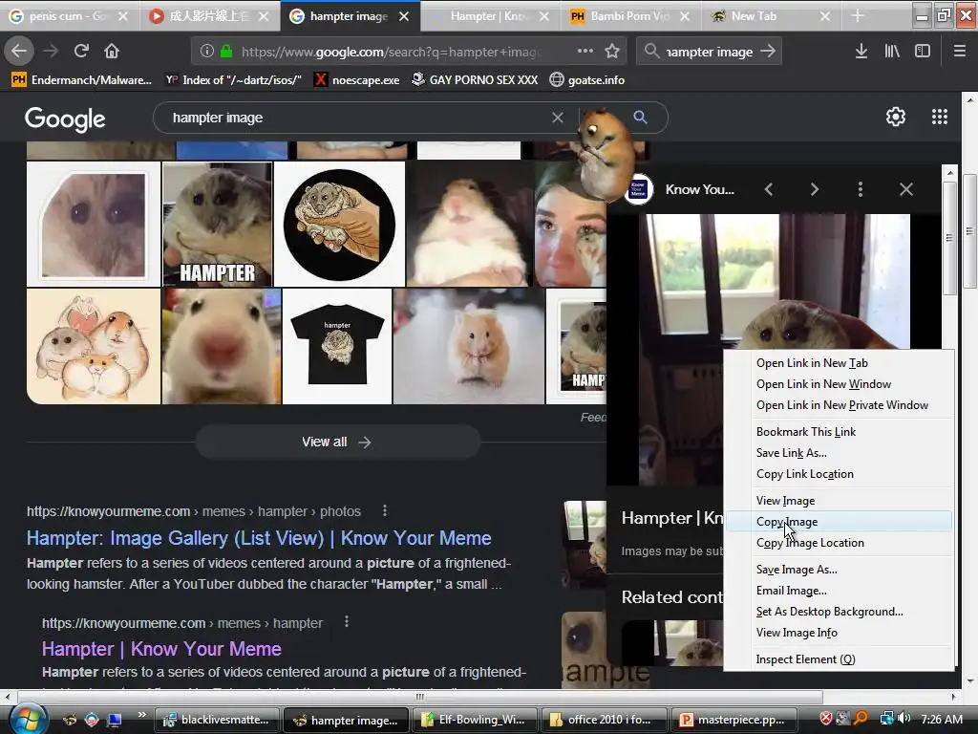Show site information icon in address bar
The height and width of the screenshot is (734, 978).
[207, 52]
